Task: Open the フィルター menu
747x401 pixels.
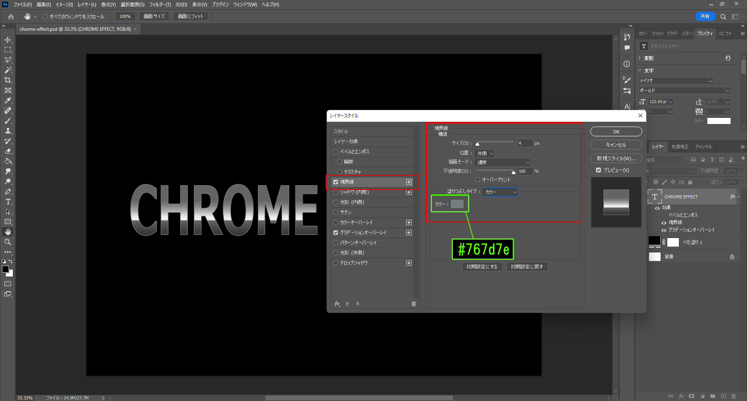Action: 160,5
